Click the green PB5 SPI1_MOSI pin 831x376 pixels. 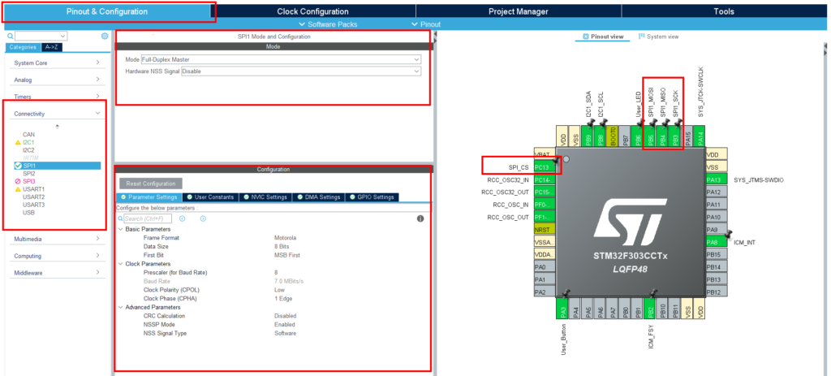651,136
